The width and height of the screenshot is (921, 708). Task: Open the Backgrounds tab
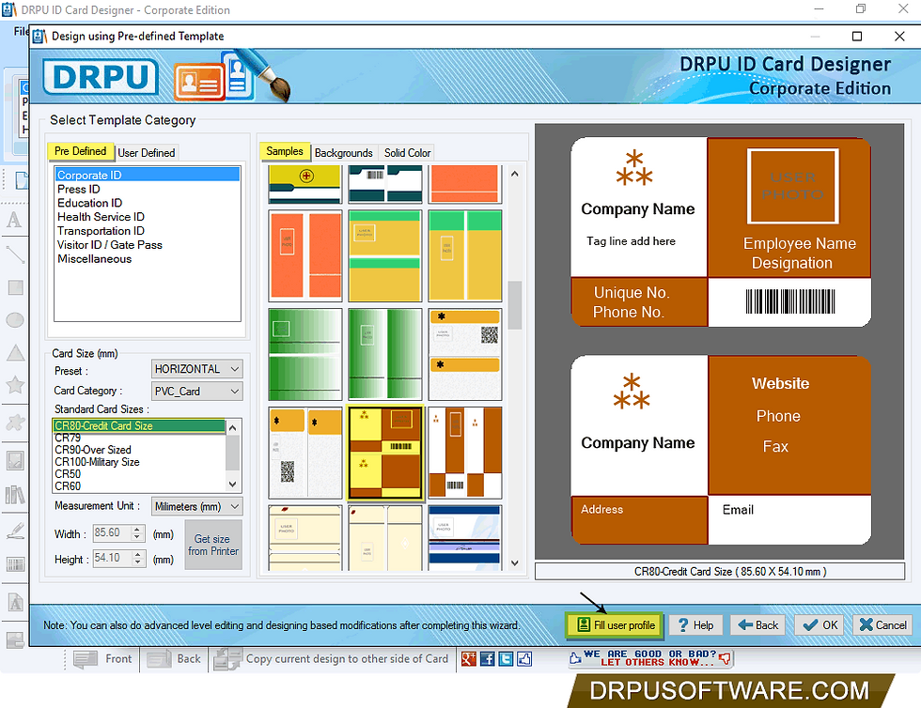coord(344,153)
